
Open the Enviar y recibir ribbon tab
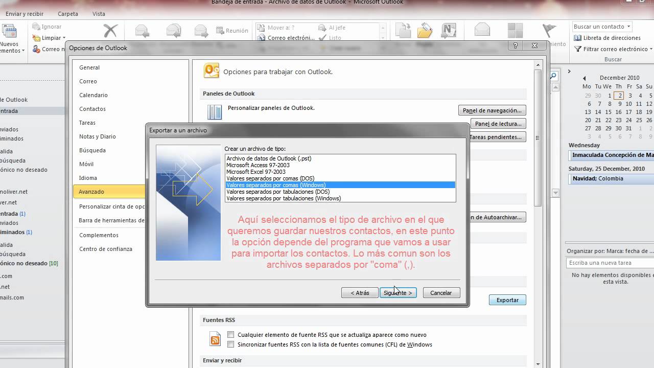(x=25, y=14)
